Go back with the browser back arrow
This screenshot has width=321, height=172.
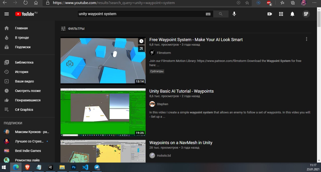pos(5,3)
